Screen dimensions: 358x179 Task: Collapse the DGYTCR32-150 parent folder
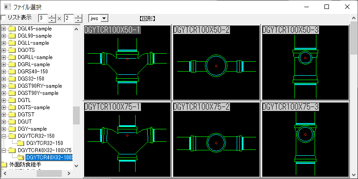point(4,136)
